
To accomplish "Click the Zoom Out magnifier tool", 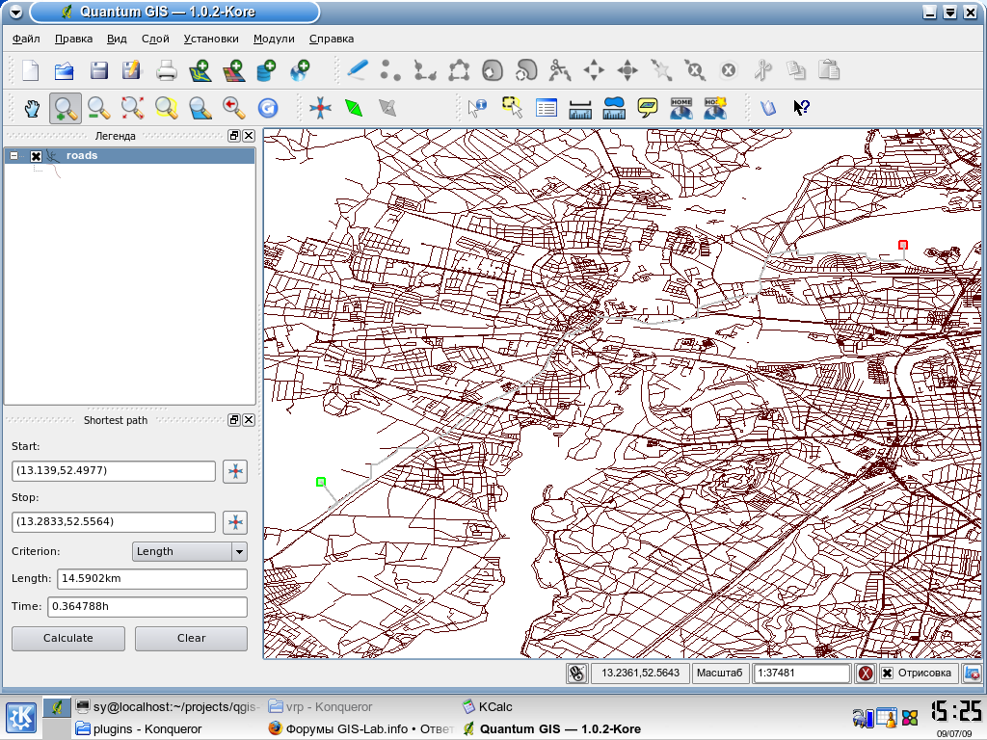I will 97,107.
